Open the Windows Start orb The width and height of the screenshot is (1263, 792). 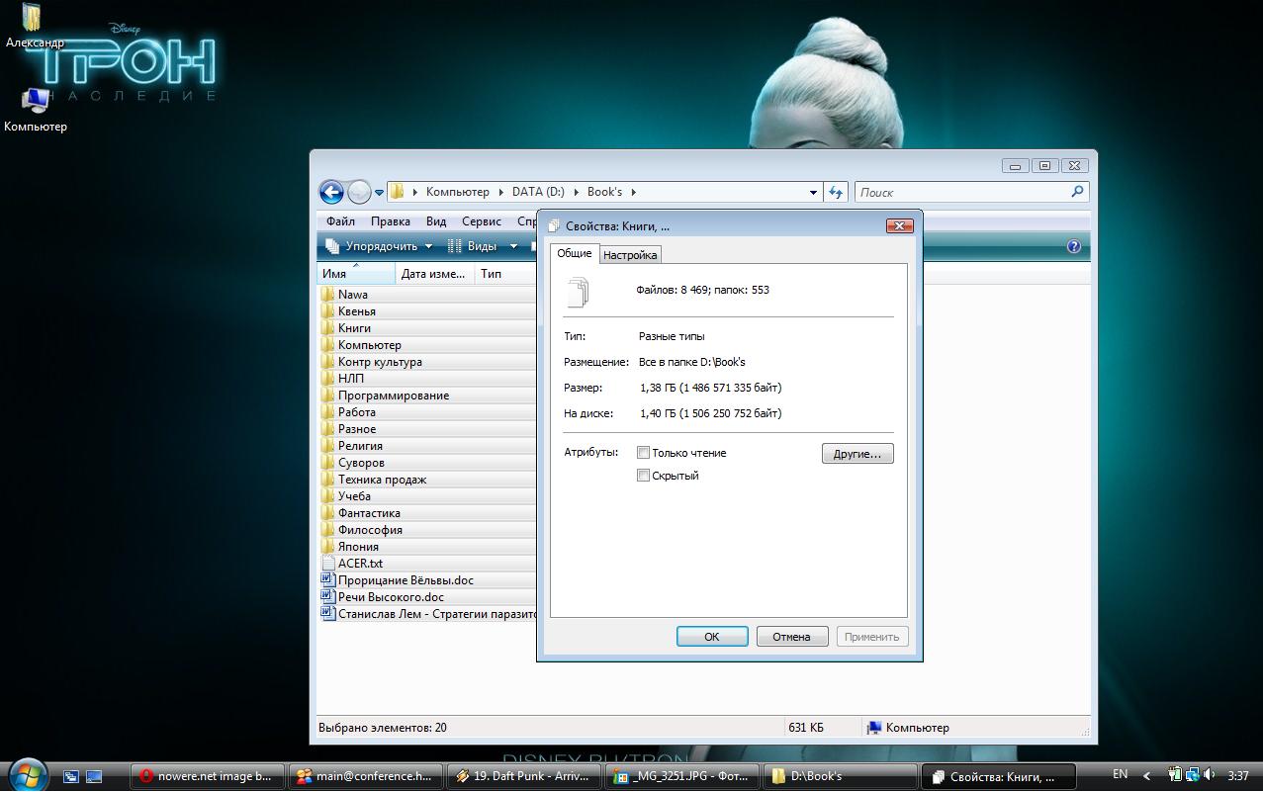point(27,773)
